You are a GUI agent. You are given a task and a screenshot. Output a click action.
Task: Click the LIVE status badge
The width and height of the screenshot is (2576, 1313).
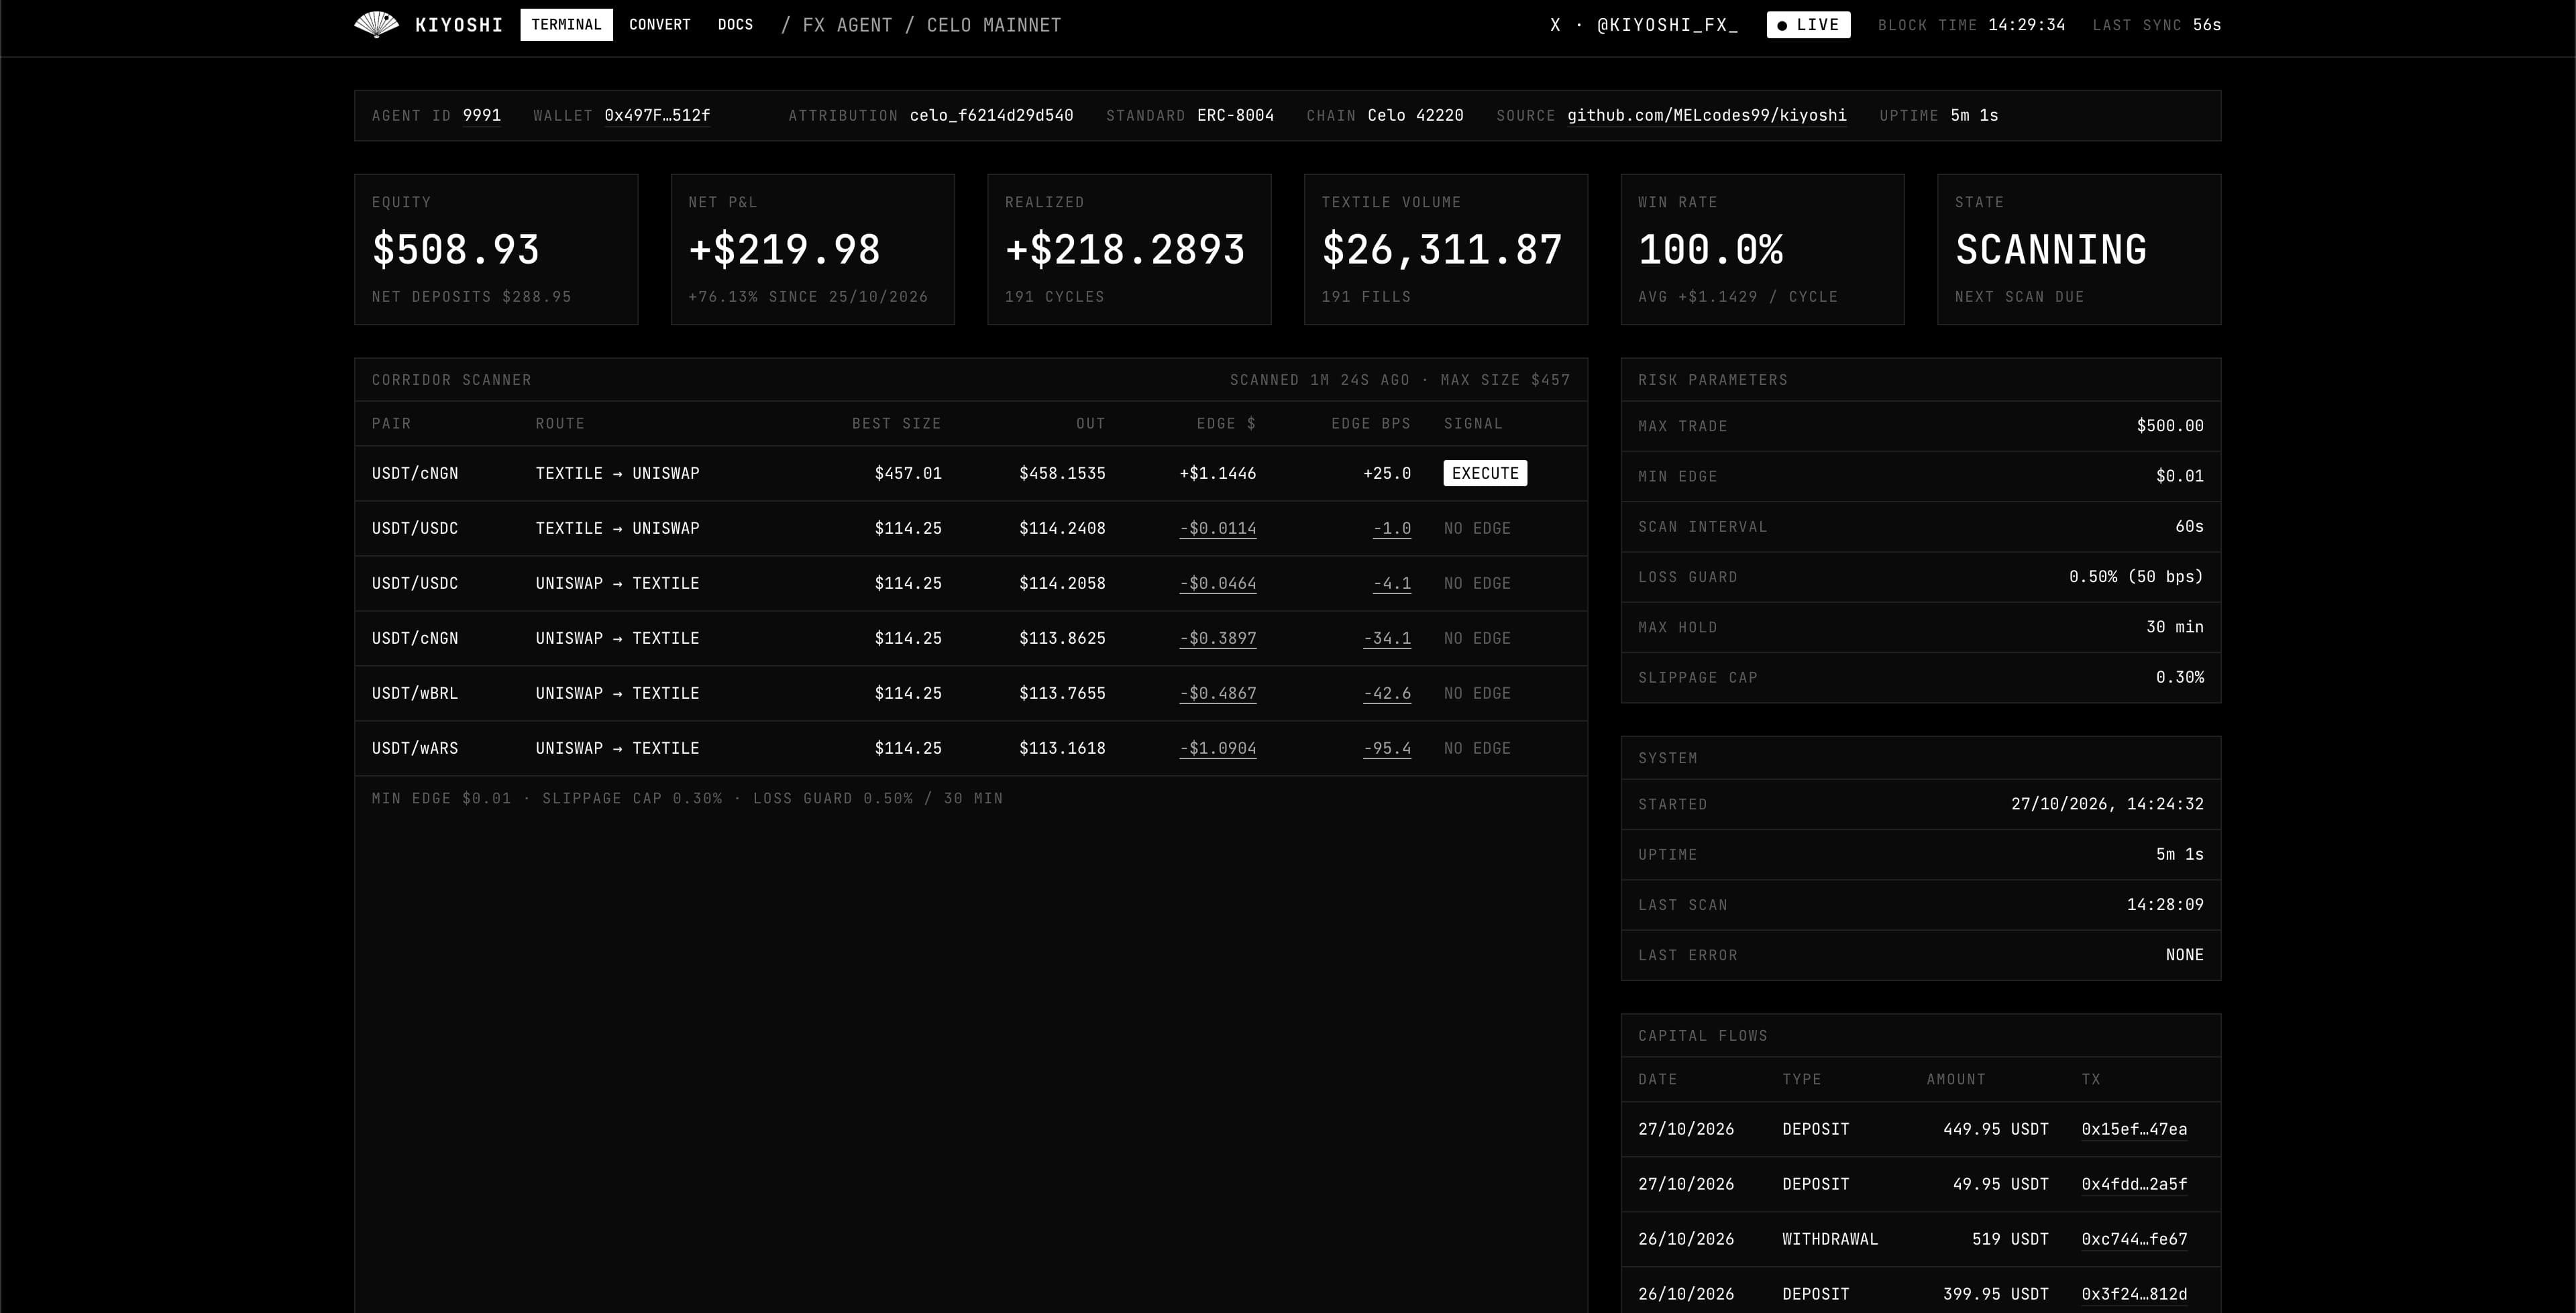tap(1808, 25)
